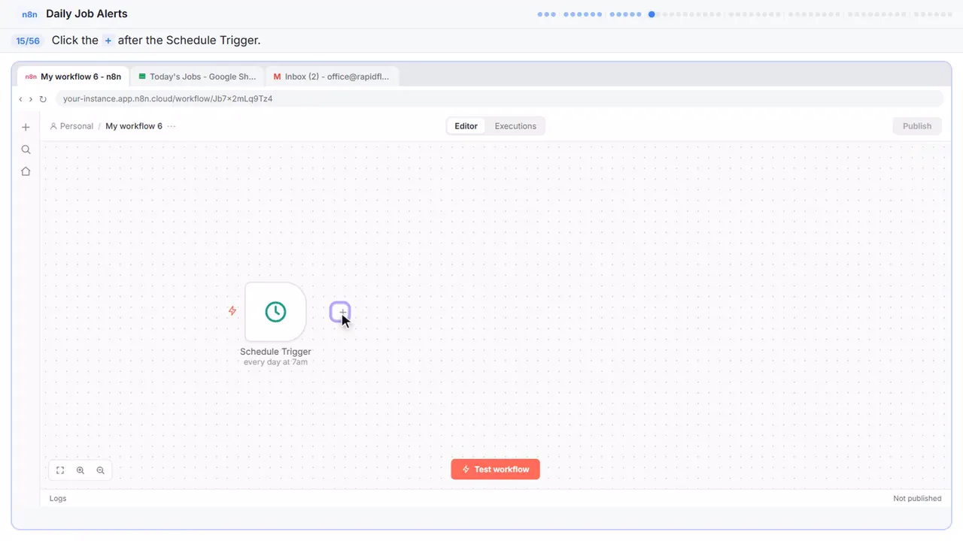Zoom out on the workflow canvas
963x541 pixels.
pos(101,470)
